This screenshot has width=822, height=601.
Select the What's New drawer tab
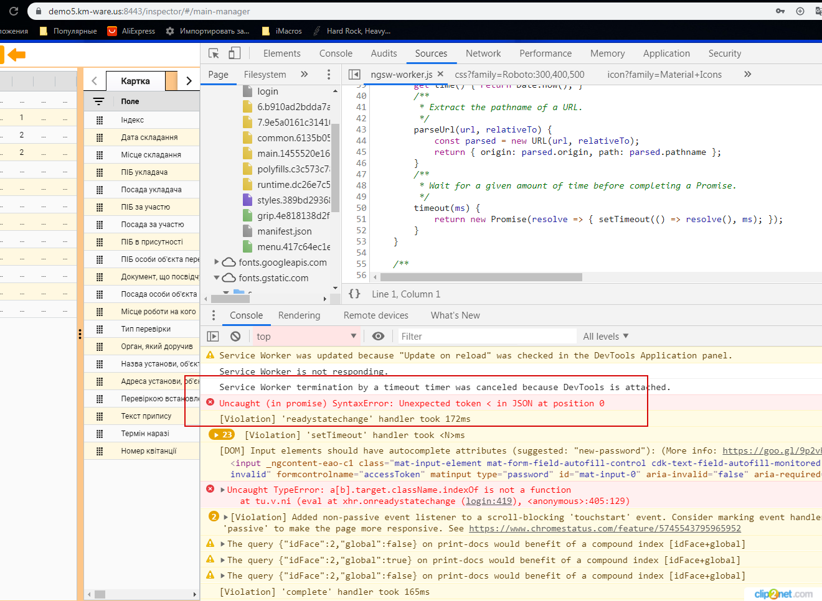455,315
